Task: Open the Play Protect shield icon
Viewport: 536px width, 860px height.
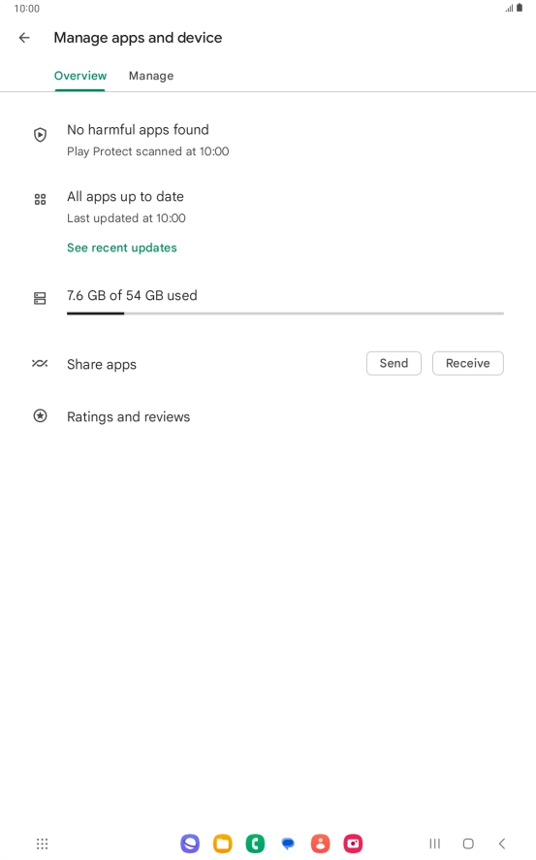Action: pyautogui.click(x=40, y=135)
